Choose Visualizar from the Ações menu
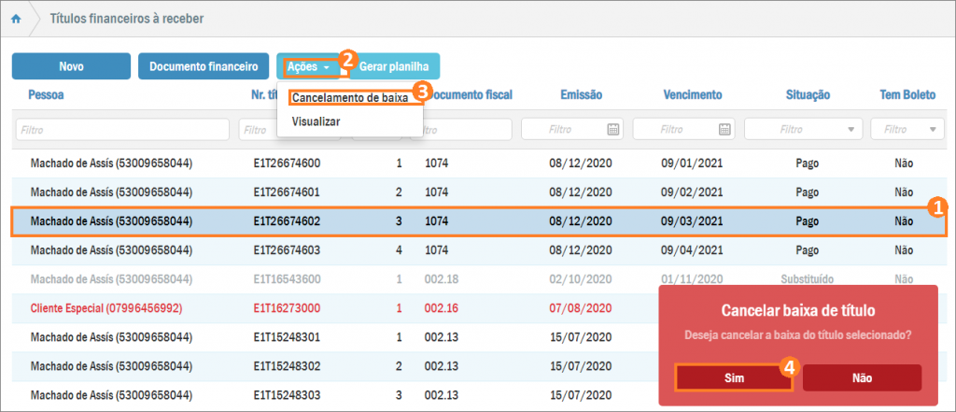This screenshot has width=956, height=412. [x=316, y=121]
